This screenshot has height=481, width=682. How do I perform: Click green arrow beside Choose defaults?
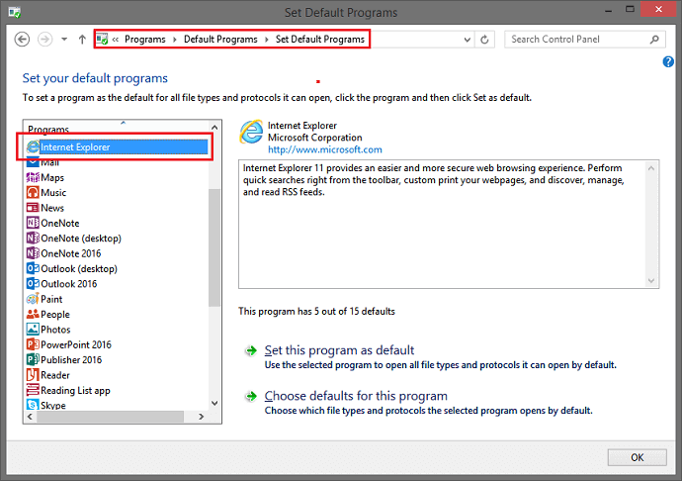click(251, 396)
